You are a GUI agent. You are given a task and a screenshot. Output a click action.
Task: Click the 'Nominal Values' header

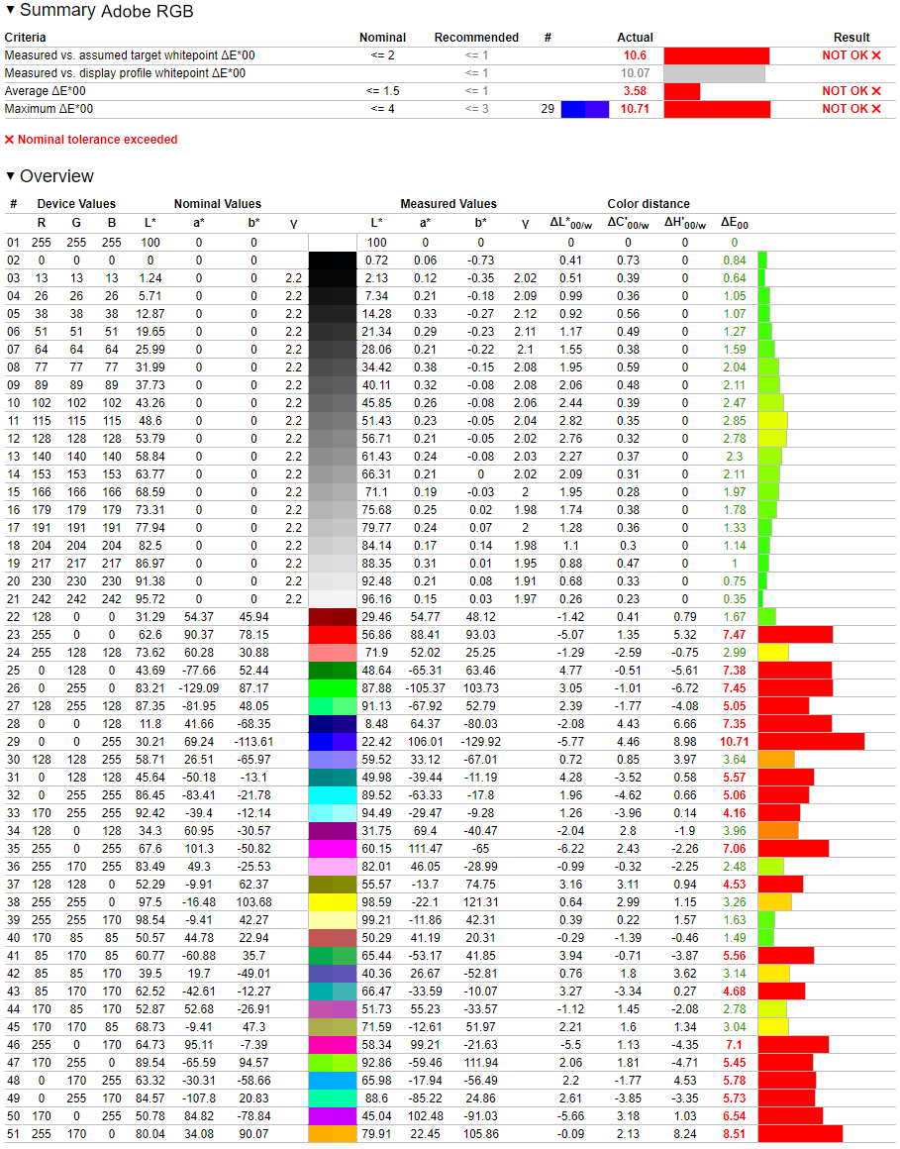(218, 204)
